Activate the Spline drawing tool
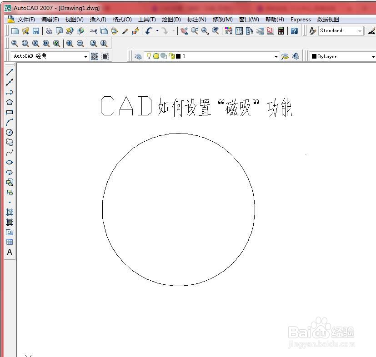 [10, 152]
